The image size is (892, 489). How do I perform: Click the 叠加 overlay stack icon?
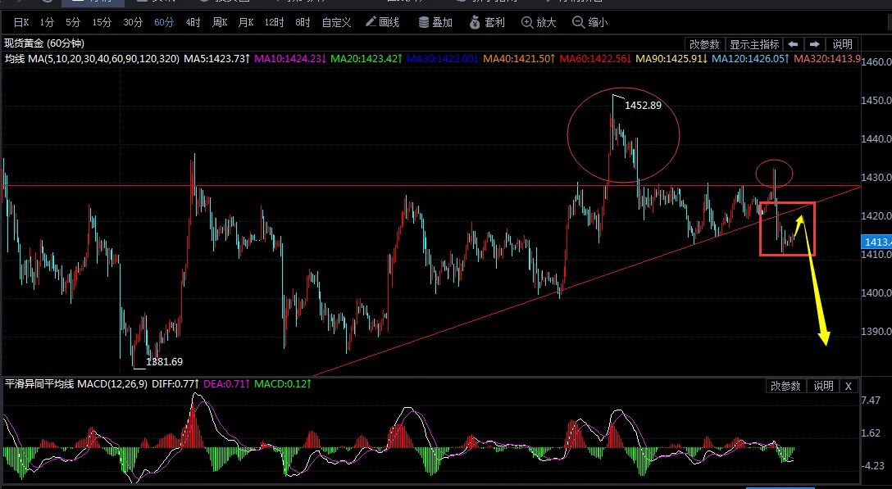(424, 22)
